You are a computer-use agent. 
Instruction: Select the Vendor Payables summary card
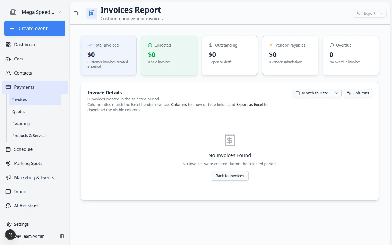pyautogui.click(x=290, y=56)
